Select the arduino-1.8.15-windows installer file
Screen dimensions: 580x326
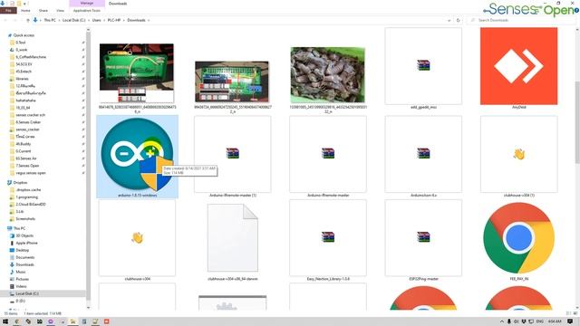point(137,157)
